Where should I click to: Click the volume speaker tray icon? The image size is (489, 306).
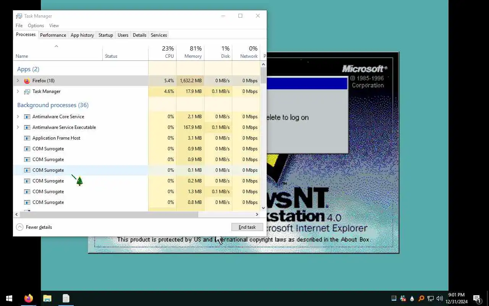point(440,298)
